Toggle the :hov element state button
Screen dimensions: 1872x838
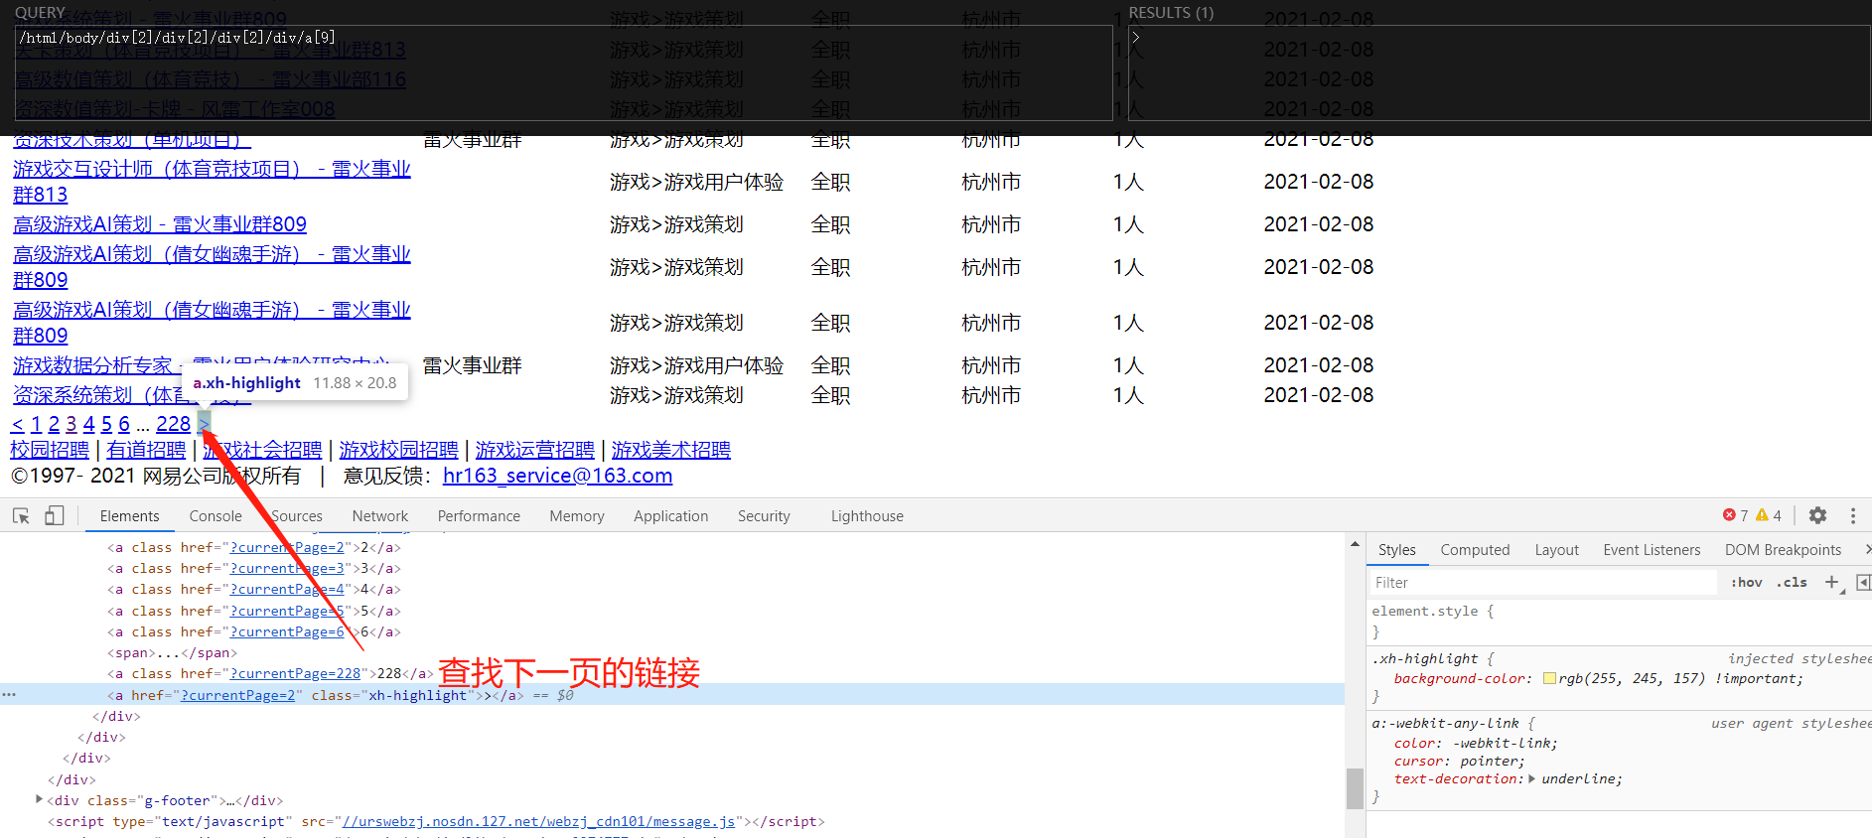tap(1746, 583)
